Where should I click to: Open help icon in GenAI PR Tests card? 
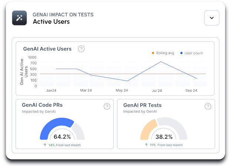(208, 106)
